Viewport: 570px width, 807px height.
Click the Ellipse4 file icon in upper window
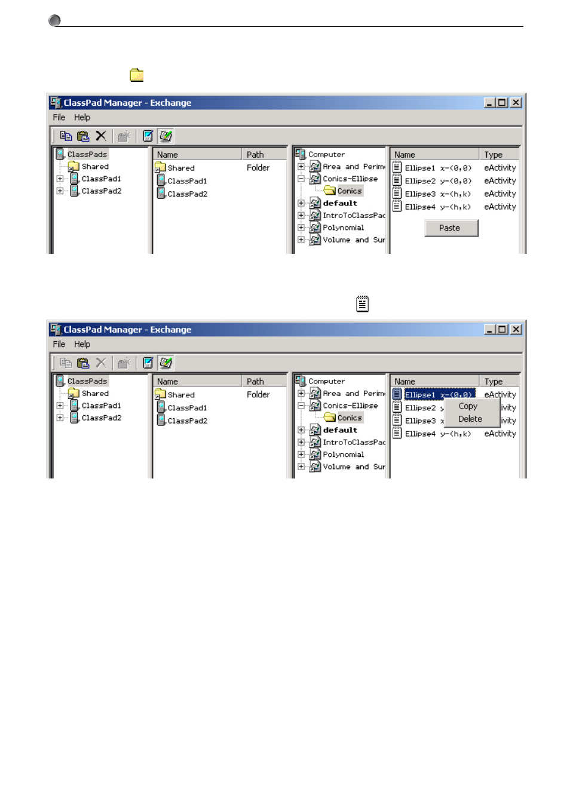coord(397,207)
